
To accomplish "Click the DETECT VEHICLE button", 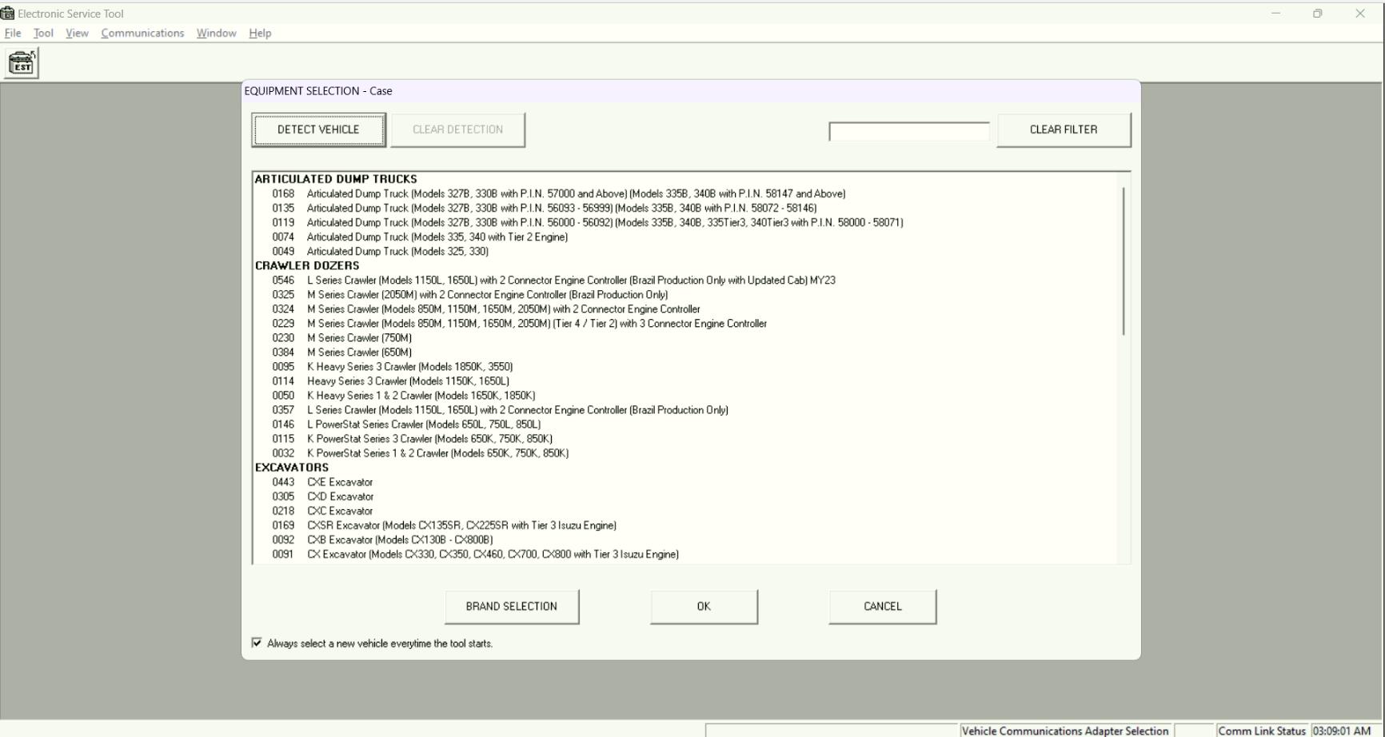I will tap(318, 129).
